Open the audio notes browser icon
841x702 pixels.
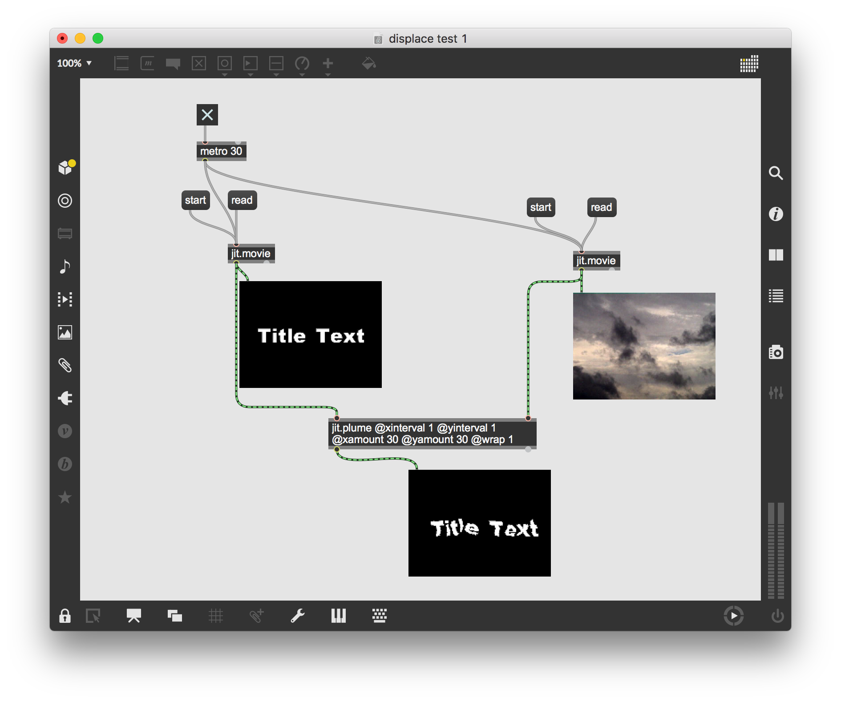[65, 266]
